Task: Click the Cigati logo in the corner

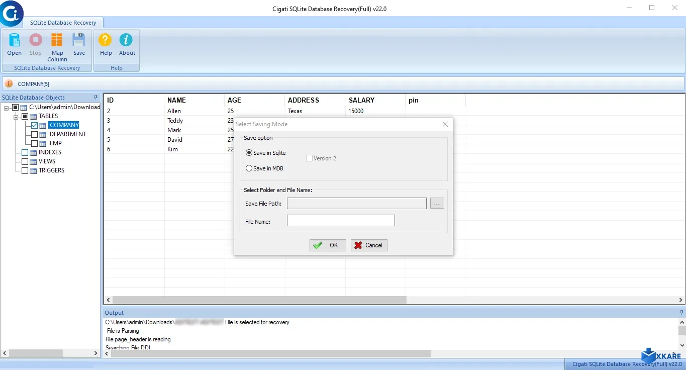Action: pyautogui.click(x=11, y=13)
